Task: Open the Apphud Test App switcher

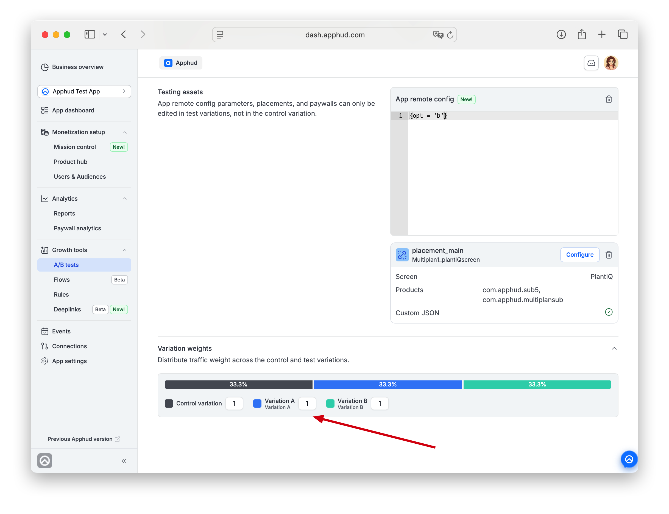Action: point(84,92)
